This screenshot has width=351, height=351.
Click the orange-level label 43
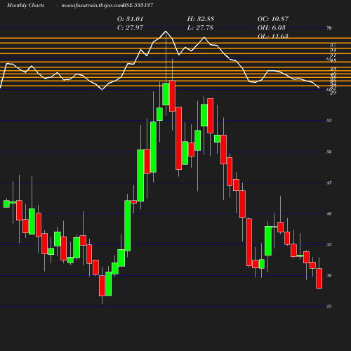coord(333,69)
